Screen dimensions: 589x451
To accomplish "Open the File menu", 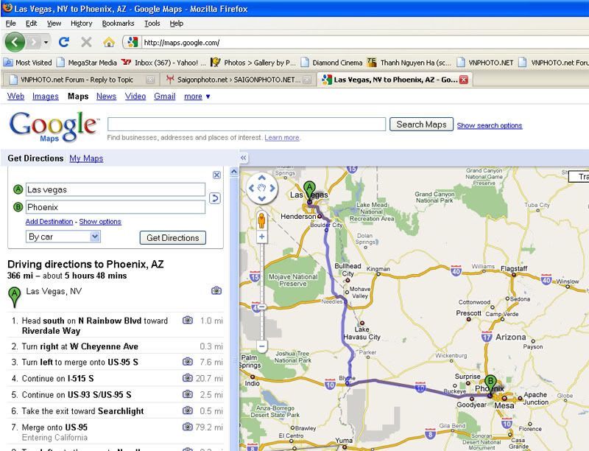I will click(11, 24).
